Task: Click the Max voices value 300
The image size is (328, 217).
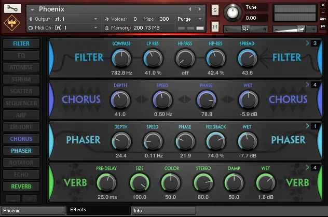Action: (x=164, y=19)
